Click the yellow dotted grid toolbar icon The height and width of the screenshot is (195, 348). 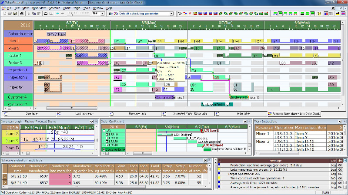(319, 13)
